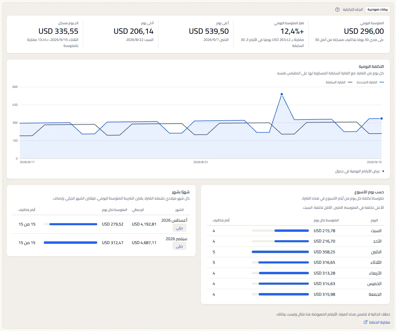Click the total USD 4,687,11
396x331 pixels.
pos(144,243)
